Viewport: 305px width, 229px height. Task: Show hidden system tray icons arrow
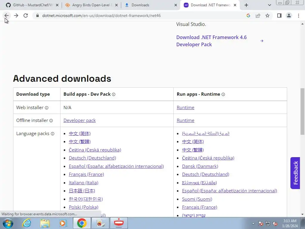click(253, 223)
